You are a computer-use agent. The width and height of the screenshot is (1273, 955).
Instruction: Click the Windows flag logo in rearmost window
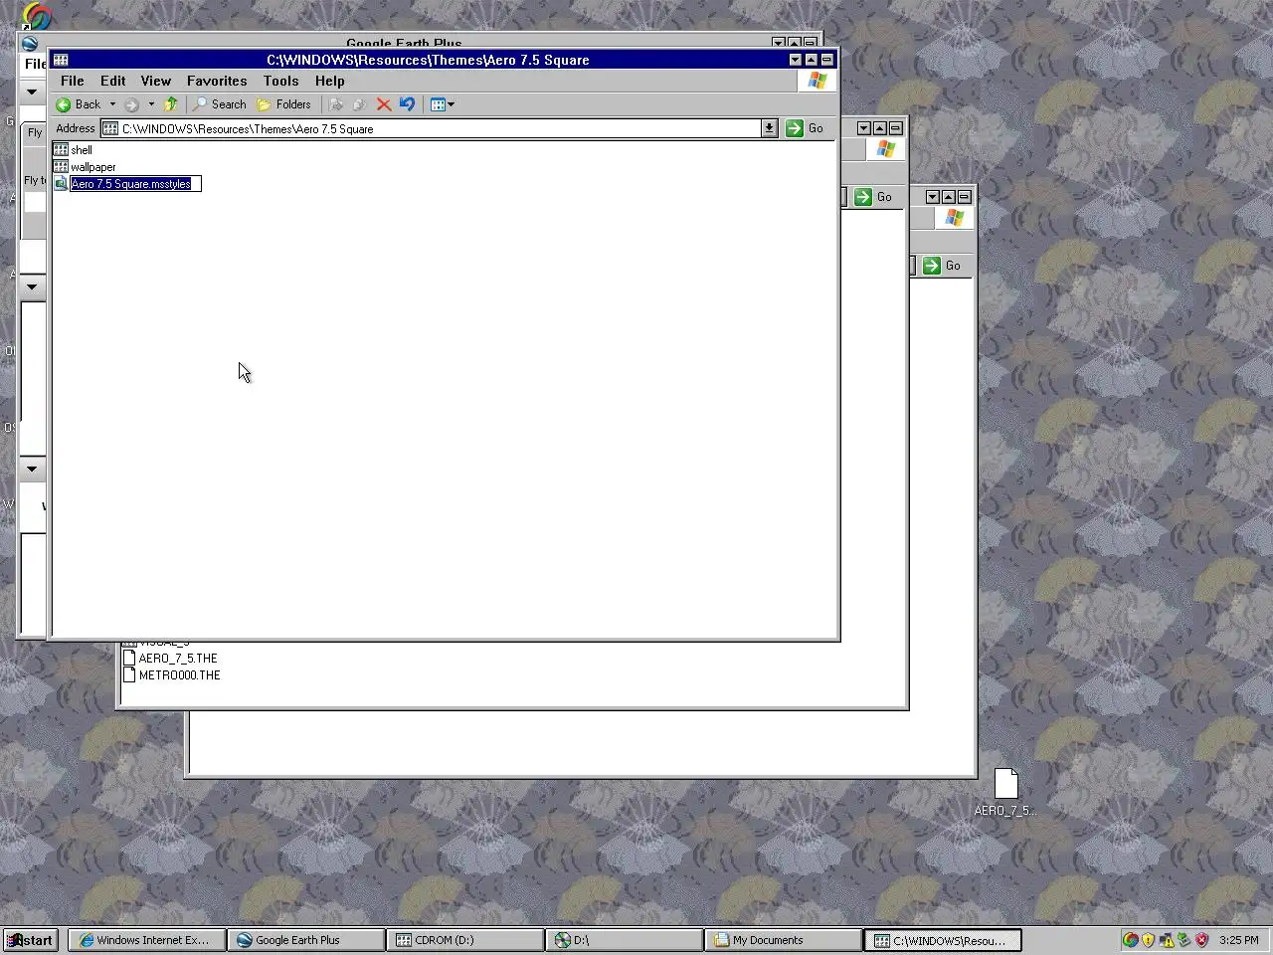[955, 218]
